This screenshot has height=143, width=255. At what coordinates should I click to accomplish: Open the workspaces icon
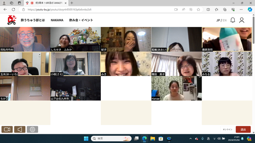tap(12, 3)
